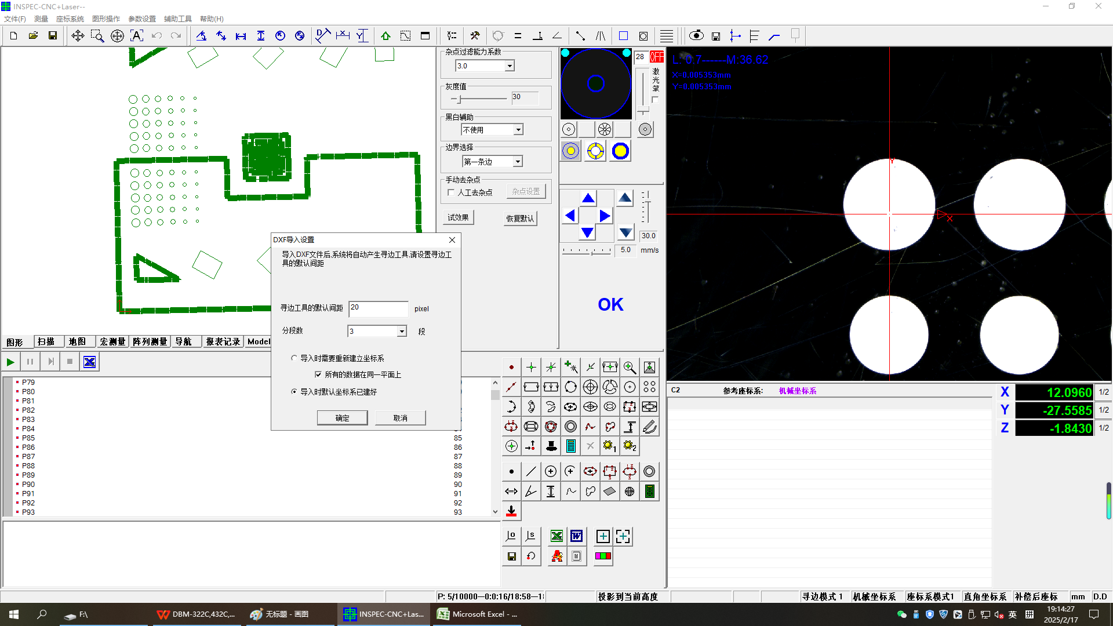Adjust the 灰度值 slider
1113x626 pixels.
pyautogui.click(x=459, y=99)
